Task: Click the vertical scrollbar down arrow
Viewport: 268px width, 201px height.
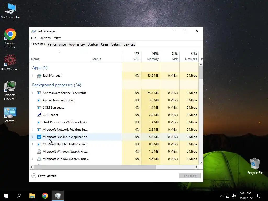Action: pyautogui.click(x=201, y=163)
